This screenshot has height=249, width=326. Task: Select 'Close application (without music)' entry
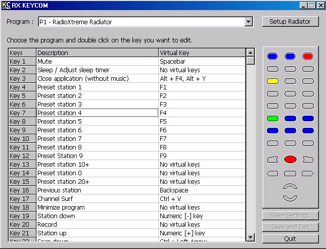[98, 79]
